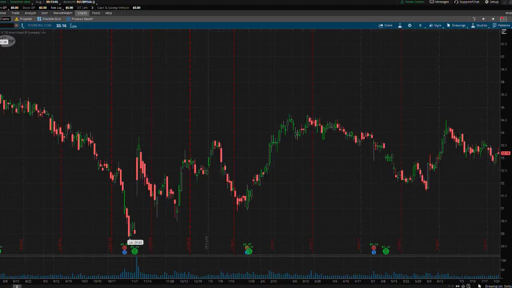Click the Cash & Sweep Vehicle label
Screen dimensions: 512x288
click(x=113, y=8)
